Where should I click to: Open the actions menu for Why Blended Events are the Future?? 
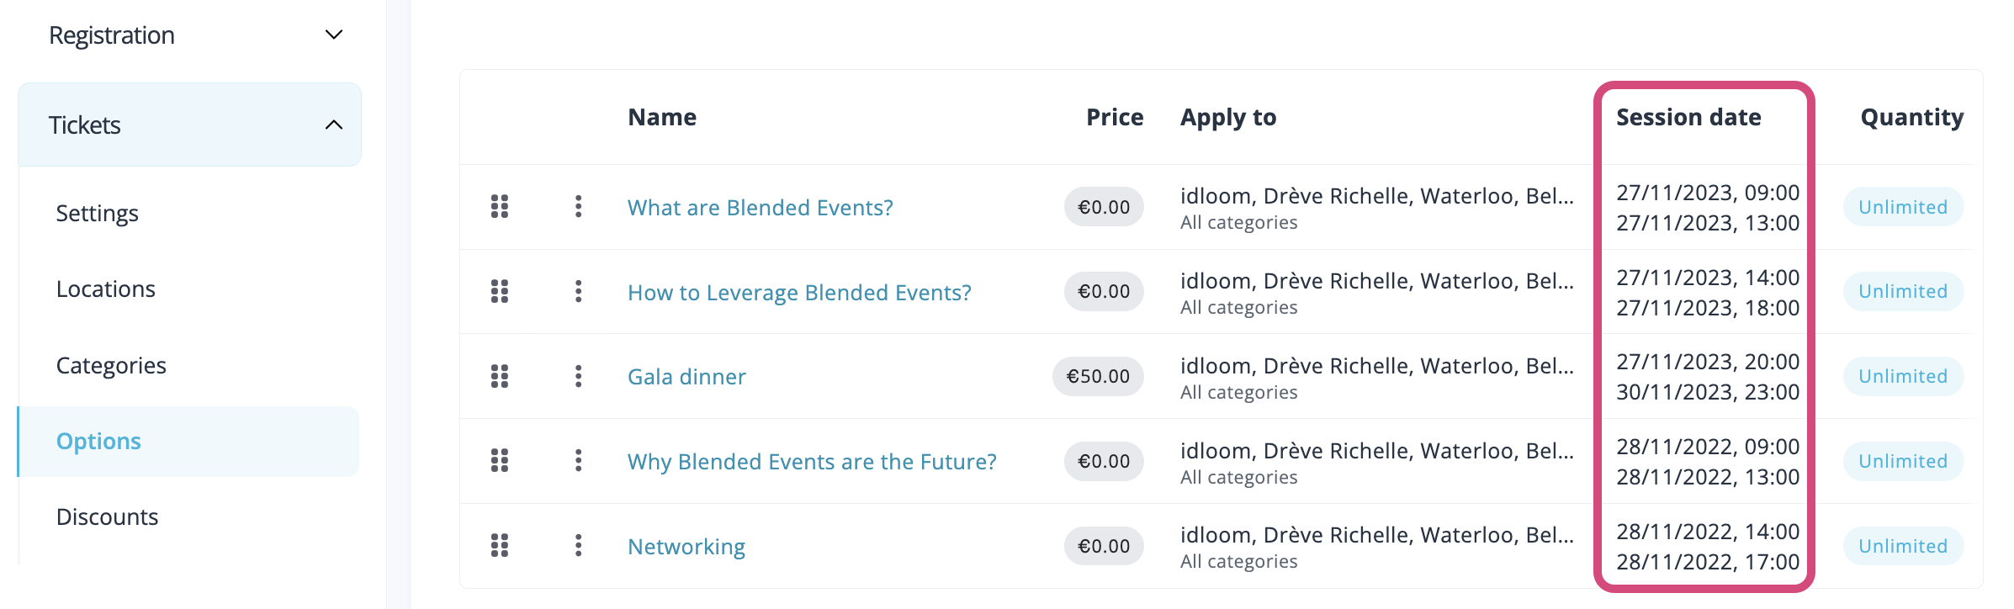(580, 461)
